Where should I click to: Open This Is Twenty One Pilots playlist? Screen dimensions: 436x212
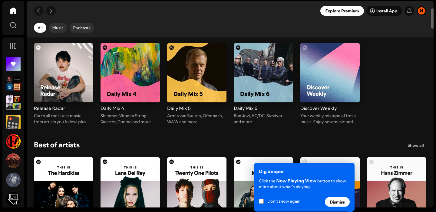point(197,182)
